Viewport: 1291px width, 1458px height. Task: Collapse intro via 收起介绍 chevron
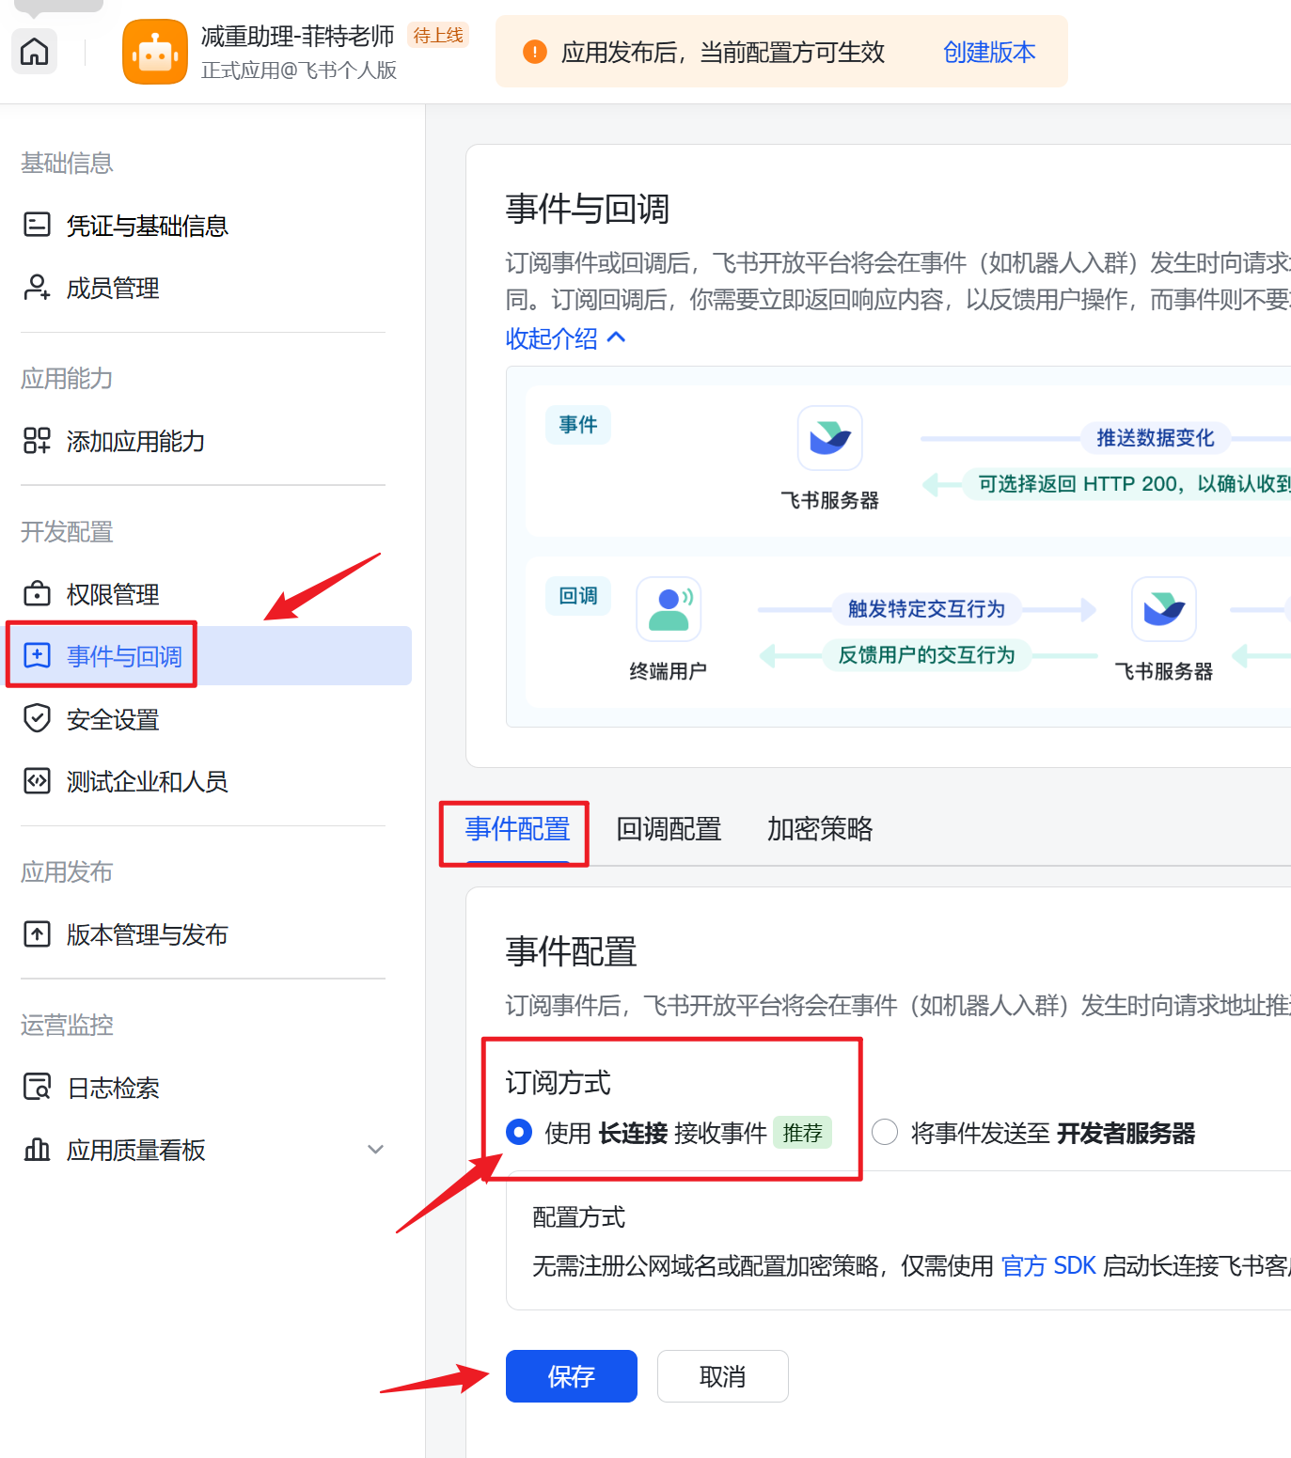pos(617,337)
